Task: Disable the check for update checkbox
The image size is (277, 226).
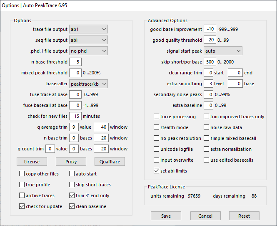Action: point(22,206)
